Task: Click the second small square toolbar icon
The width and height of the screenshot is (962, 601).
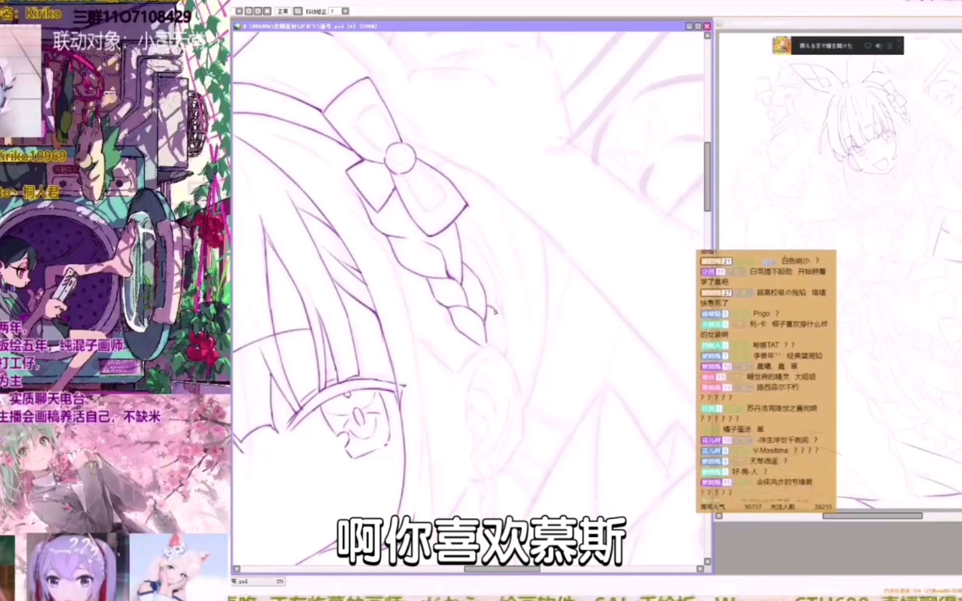Action: coord(249,11)
